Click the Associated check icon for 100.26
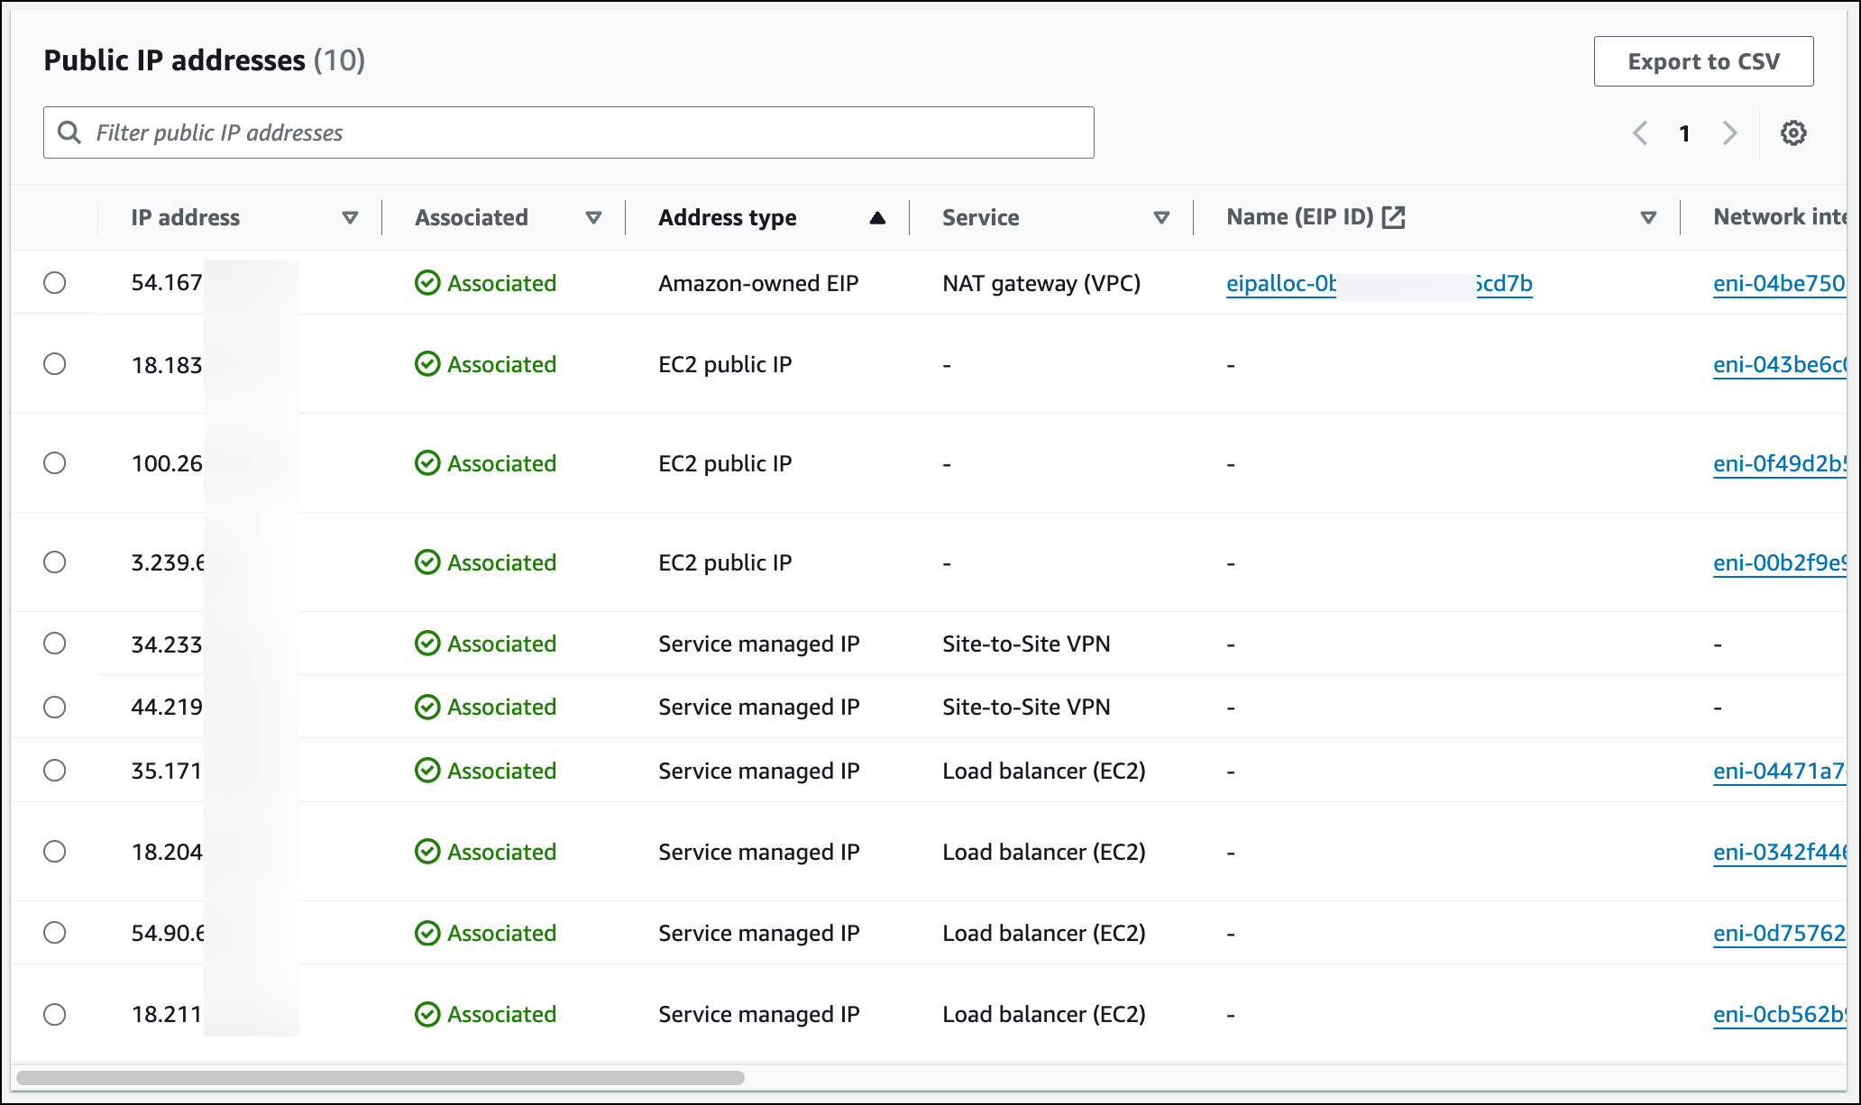 click(427, 463)
